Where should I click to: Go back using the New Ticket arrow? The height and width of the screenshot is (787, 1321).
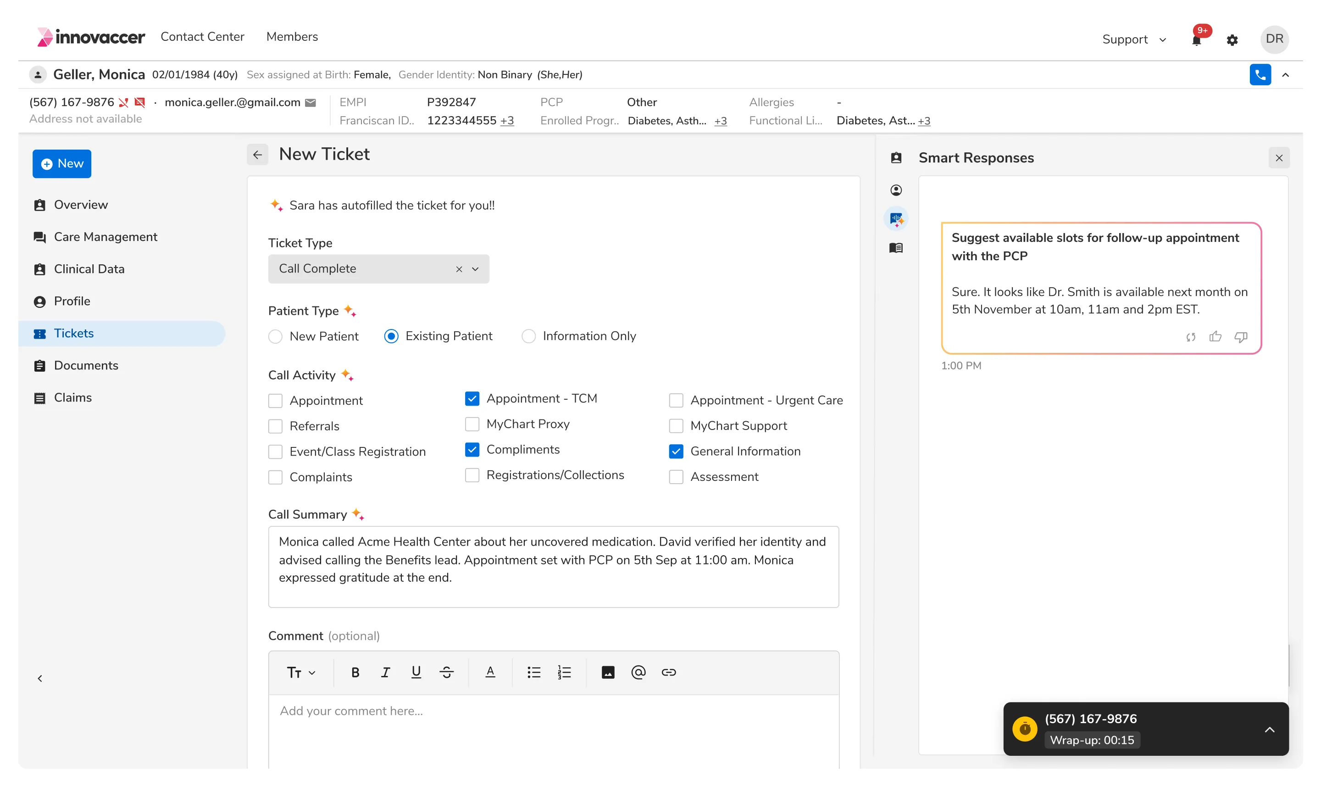(258, 155)
